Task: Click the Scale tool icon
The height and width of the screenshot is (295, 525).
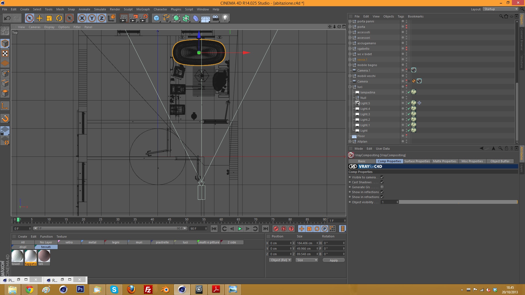Action: pos(49,18)
